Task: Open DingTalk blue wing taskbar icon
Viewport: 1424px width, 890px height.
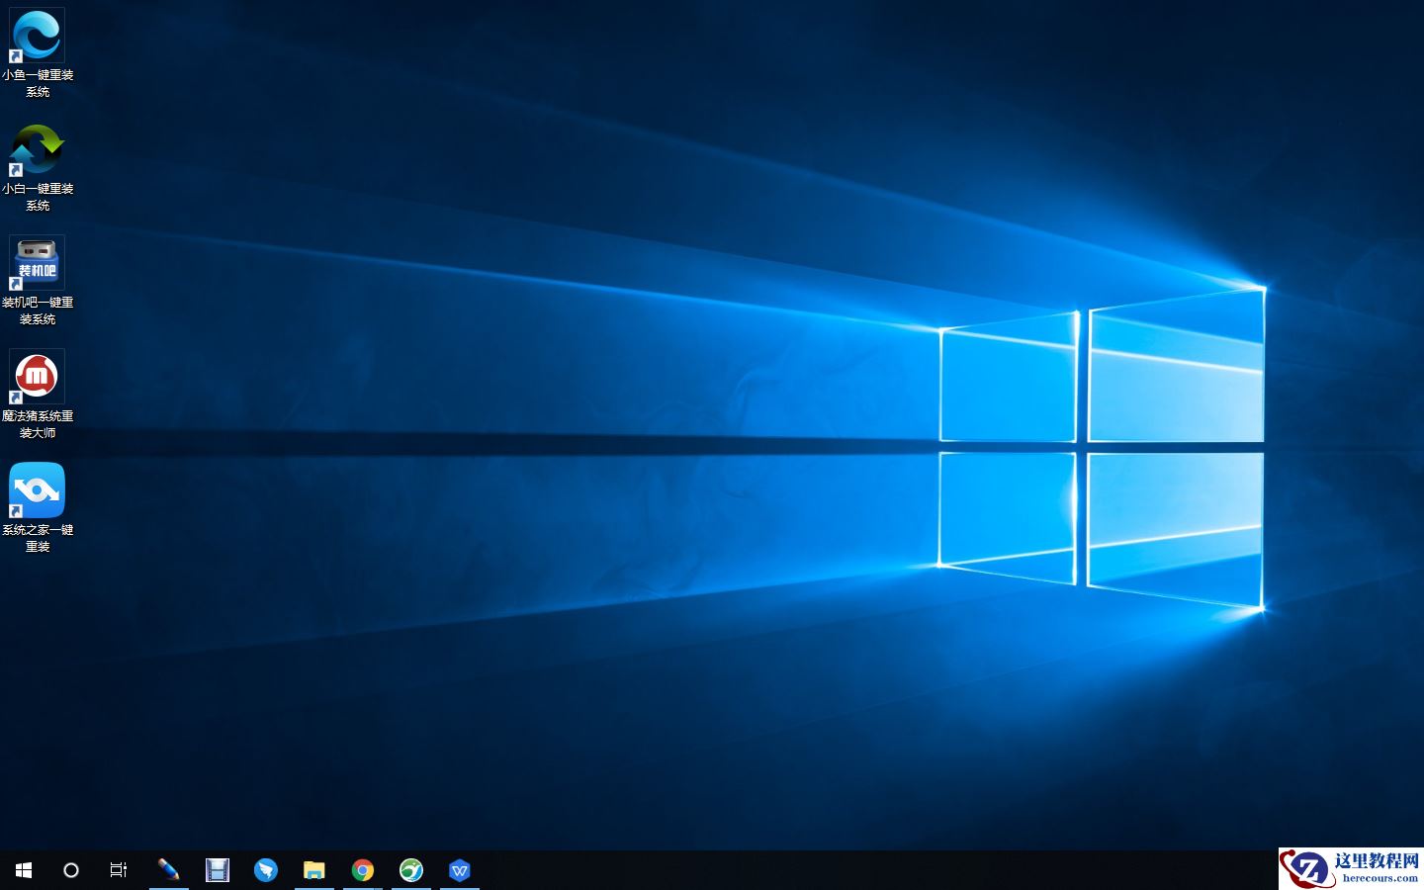Action: 265,870
